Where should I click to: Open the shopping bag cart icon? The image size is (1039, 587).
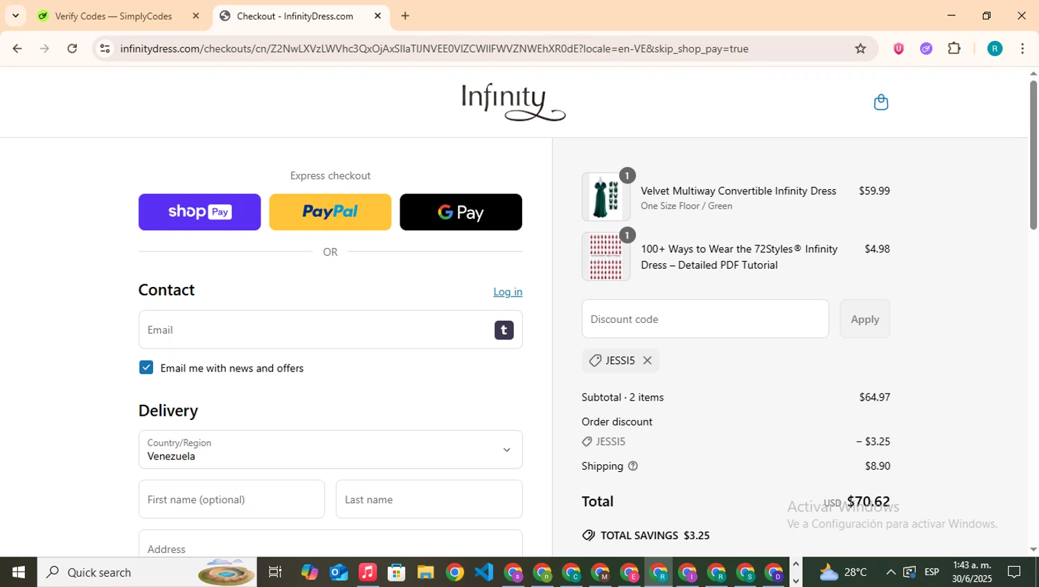[880, 103]
